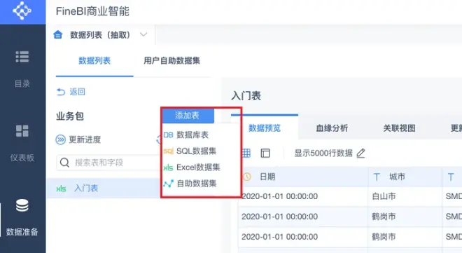Open the 仪表板 dashboard sidebar icon
The width and height of the screenshot is (462, 253).
[x=22, y=131]
